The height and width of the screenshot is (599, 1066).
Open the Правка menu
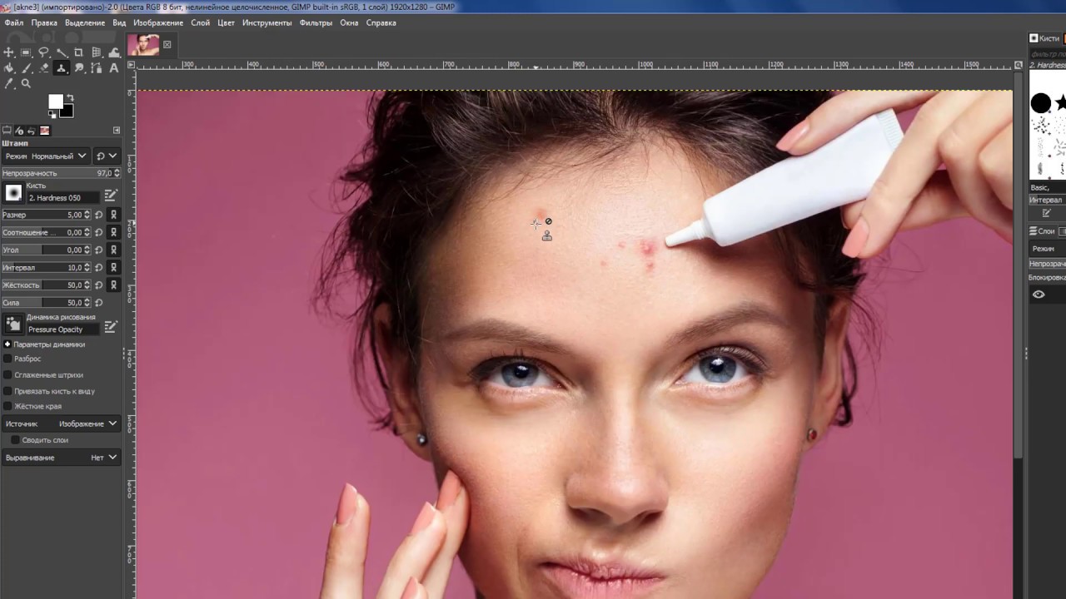tap(44, 22)
